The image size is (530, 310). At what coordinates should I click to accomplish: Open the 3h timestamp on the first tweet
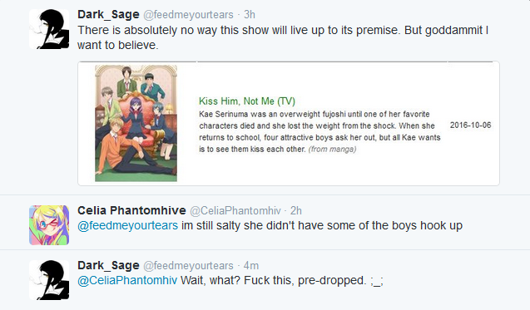pos(250,14)
